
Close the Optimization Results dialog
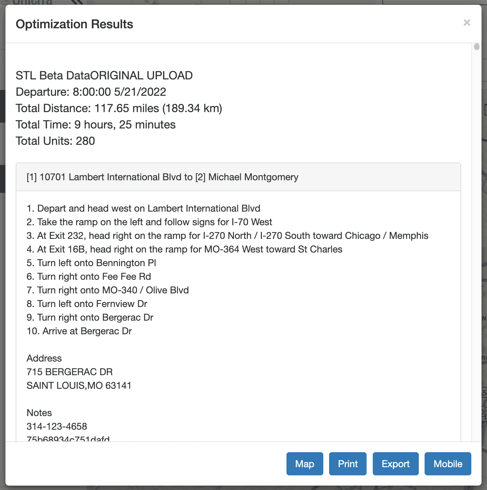[x=467, y=23]
